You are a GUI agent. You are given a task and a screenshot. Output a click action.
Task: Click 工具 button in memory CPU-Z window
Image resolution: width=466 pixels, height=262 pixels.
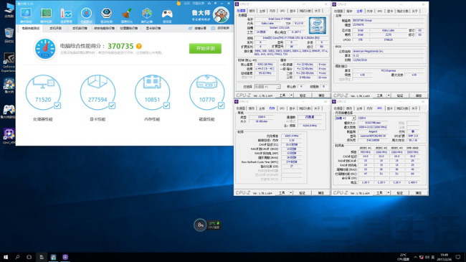(282, 193)
